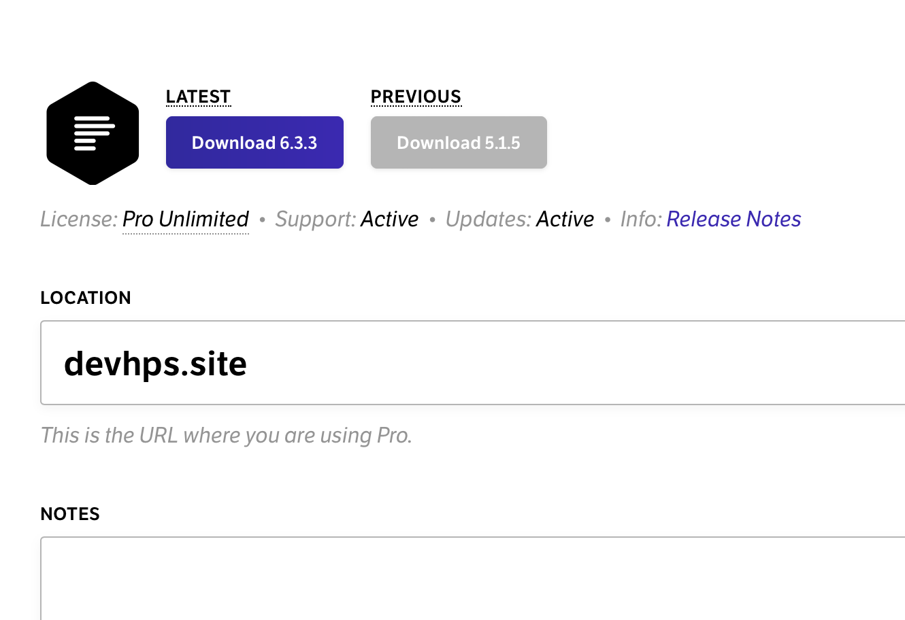905x620 pixels.
Task: Click the white lines inside the hexagon logo
Action: 93,133
